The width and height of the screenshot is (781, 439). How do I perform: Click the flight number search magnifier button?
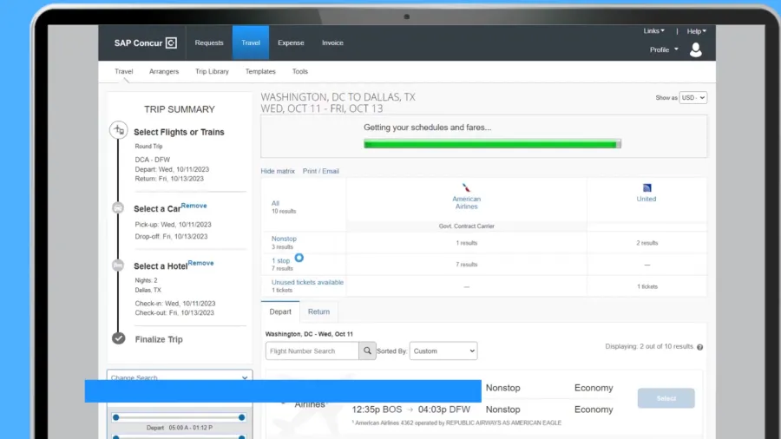click(367, 351)
